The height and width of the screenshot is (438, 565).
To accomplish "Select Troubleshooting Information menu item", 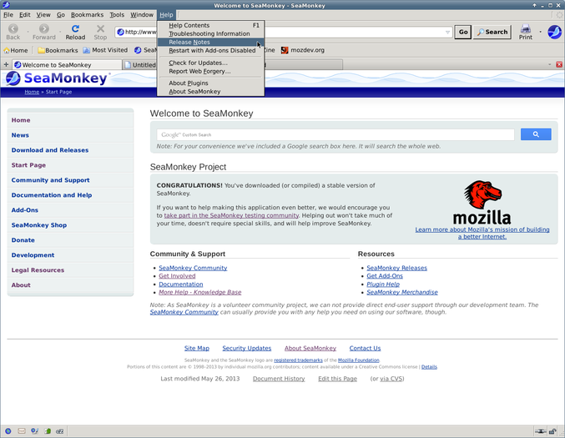I will coord(211,33).
